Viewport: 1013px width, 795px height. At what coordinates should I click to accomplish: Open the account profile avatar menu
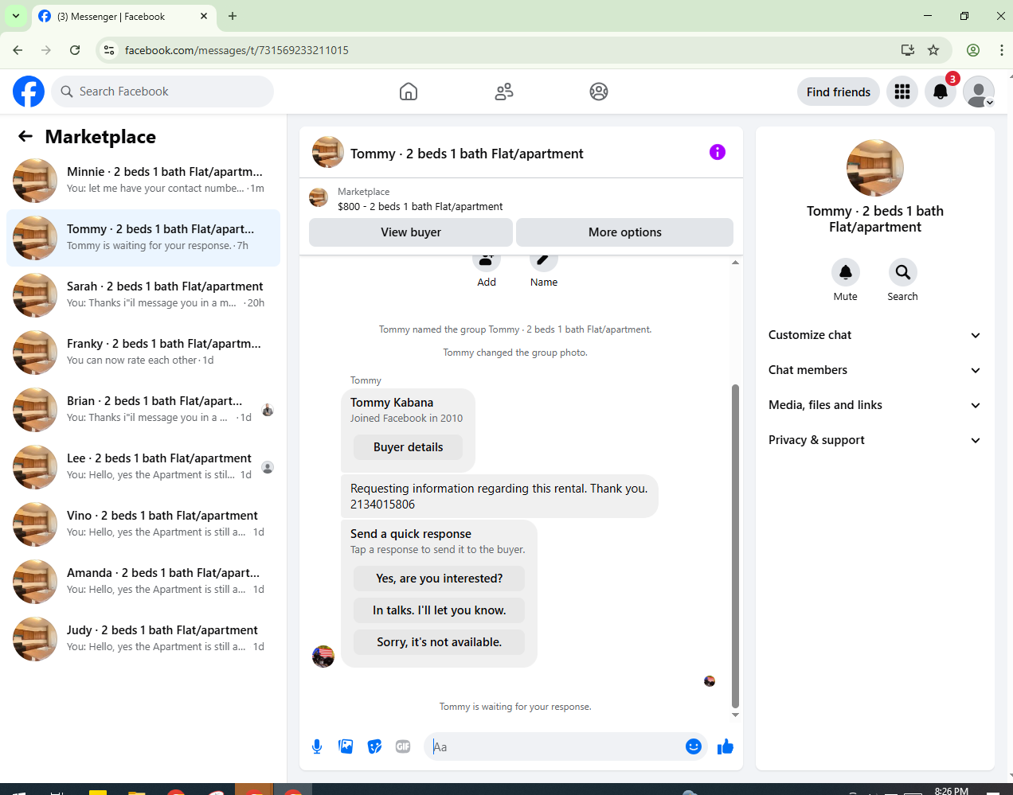click(x=979, y=92)
